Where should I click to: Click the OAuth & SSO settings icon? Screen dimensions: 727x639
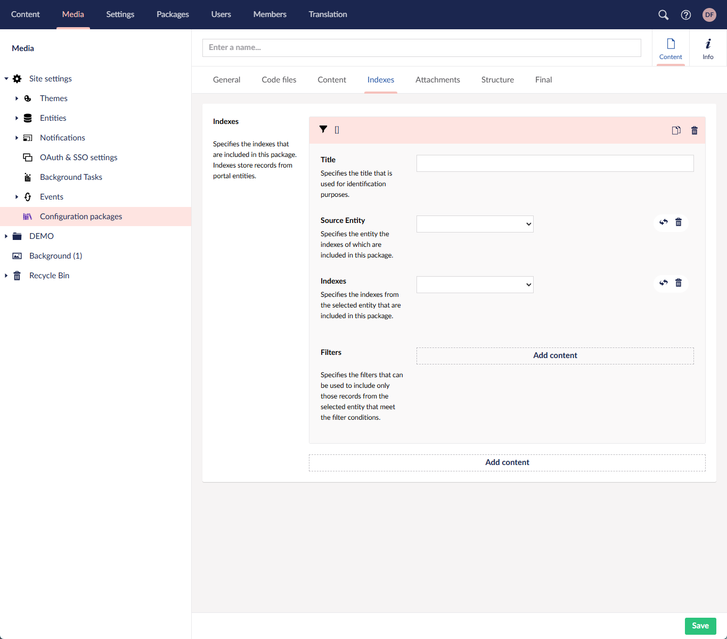click(x=28, y=157)
